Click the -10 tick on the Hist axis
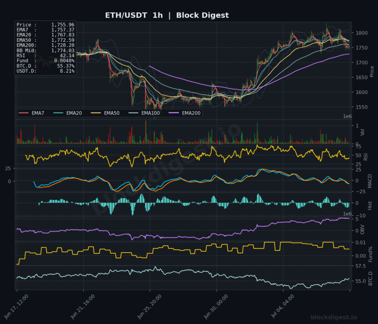378x324 pixels. pos(361,216)
